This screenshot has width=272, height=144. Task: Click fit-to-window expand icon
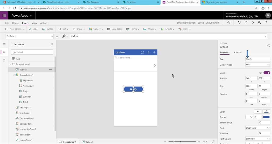pyautogui.click(x=213, y=142)
